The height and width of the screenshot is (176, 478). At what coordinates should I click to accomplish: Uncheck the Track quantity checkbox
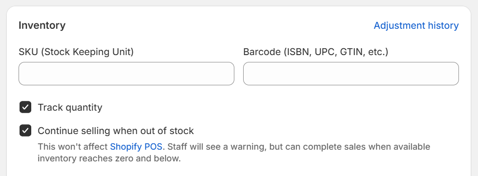tap(25, 107)
